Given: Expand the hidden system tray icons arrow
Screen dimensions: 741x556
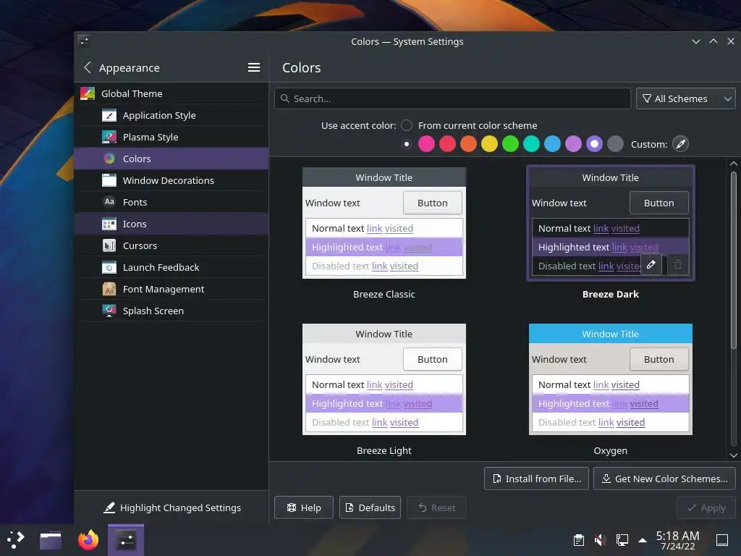Looking at the screenshot, I should (x=643, y=540).
